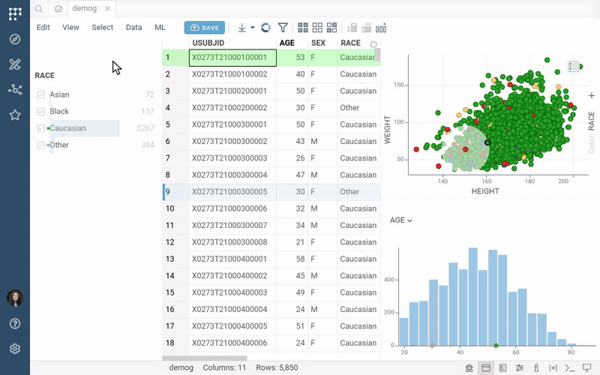Open scatter plot legend icon

pyautogui.click(x=573, y=67)
